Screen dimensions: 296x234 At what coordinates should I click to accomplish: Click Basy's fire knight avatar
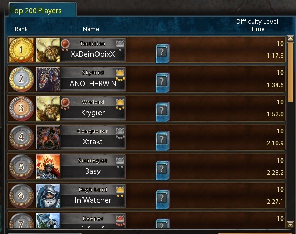pyautogui.click(x=48, y=167)
